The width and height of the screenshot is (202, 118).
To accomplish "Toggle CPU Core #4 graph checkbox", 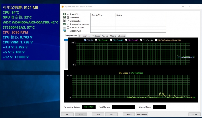I will tap(141, 40).
